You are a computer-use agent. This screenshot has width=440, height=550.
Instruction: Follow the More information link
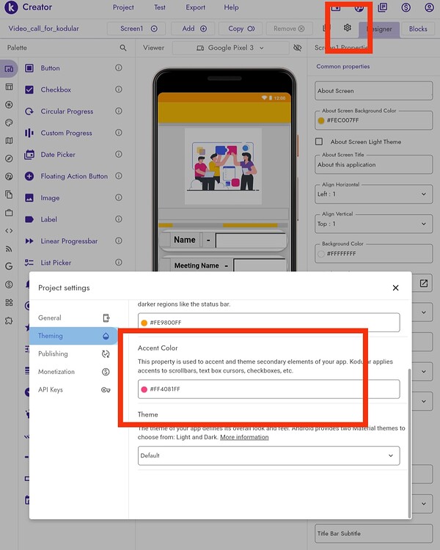click(244, 437)
